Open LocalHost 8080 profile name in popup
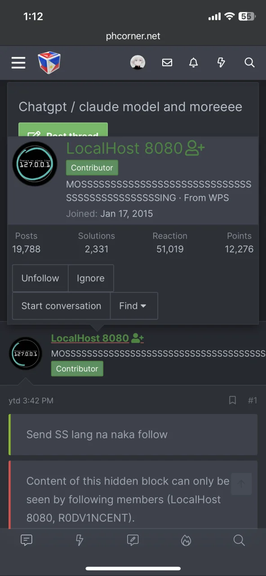 [x=124, y=148]
